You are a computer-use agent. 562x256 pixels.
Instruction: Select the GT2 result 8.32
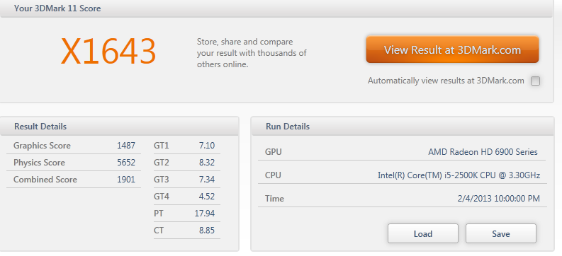pyautogui.click(x=207, y=163)
